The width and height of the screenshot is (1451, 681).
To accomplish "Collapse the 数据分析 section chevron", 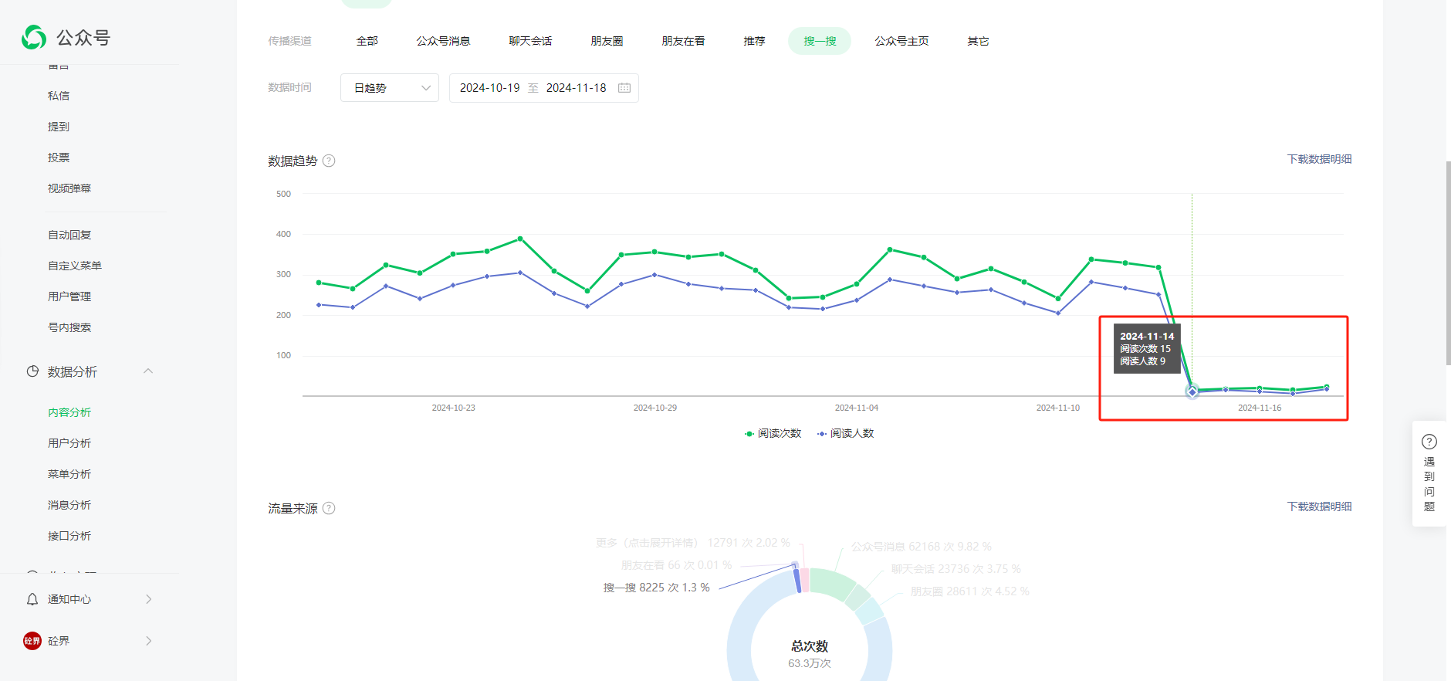I will [148, 371].
